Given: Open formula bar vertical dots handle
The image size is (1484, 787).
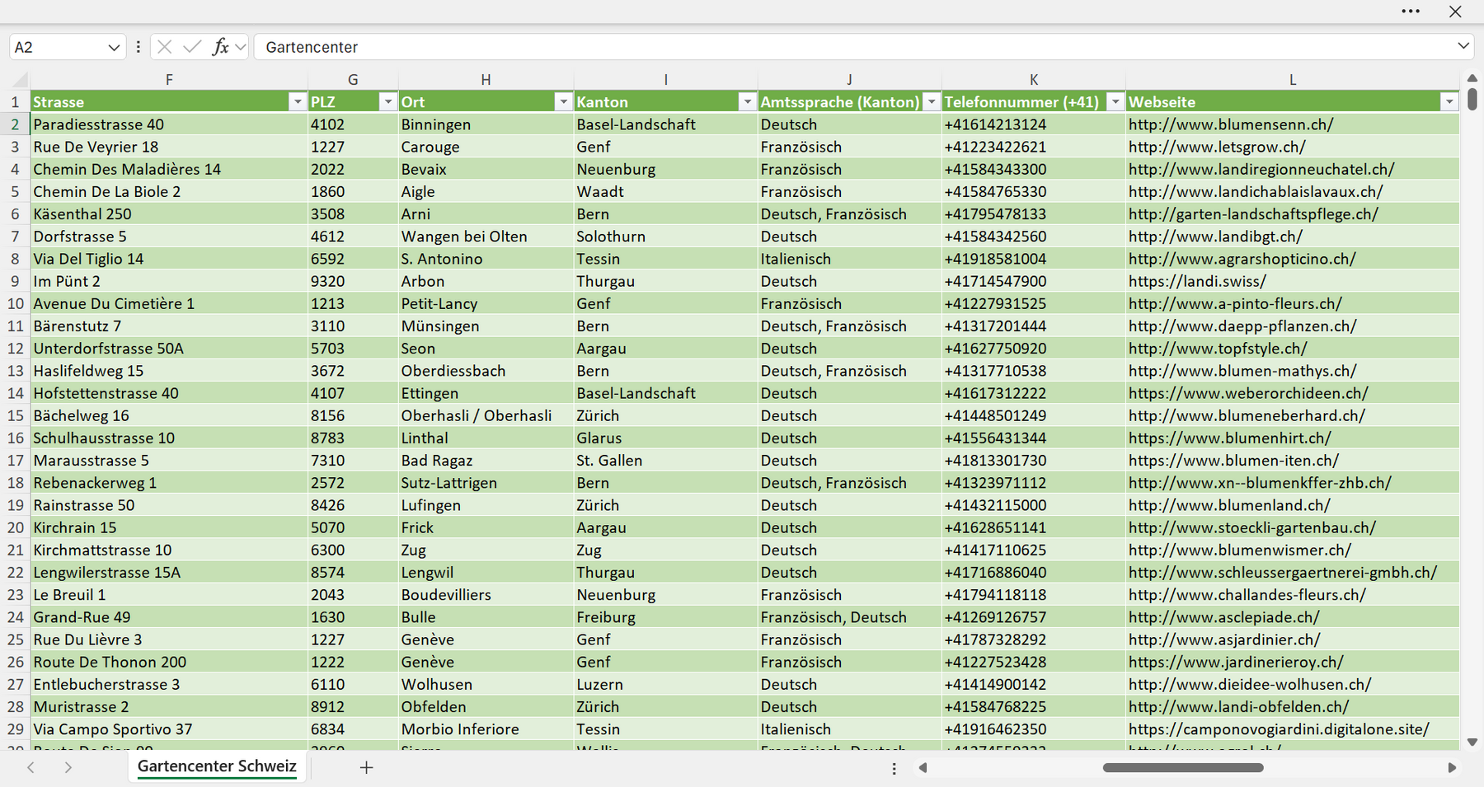Looking at the screenshot, I should [x=138, y=47].
